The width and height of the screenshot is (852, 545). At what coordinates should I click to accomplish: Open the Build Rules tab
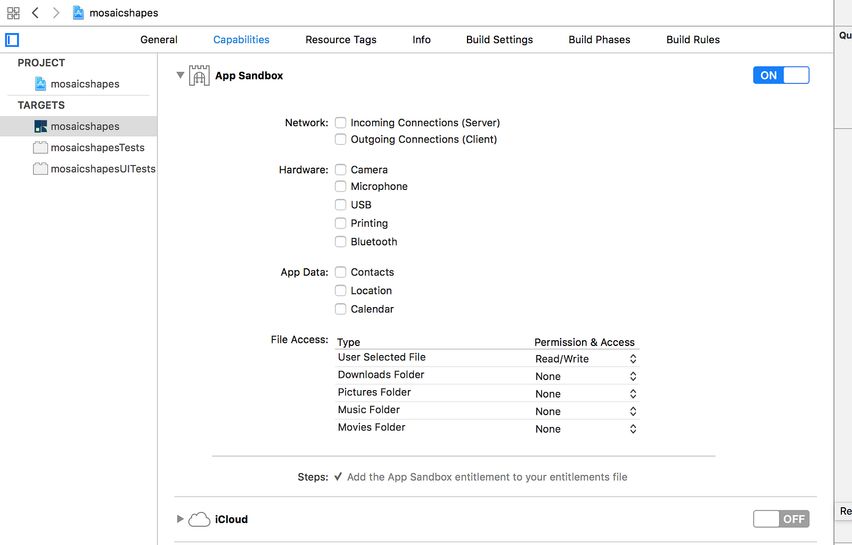(x=693, y=40)
